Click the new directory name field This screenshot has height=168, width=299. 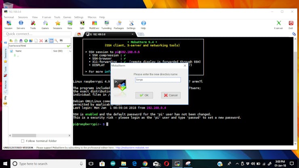tap(158, 80)
